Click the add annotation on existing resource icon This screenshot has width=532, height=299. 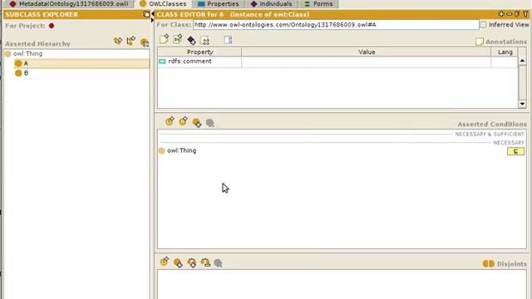[177, 39]
